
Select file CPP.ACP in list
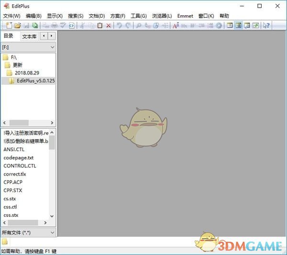click(13, 182)
